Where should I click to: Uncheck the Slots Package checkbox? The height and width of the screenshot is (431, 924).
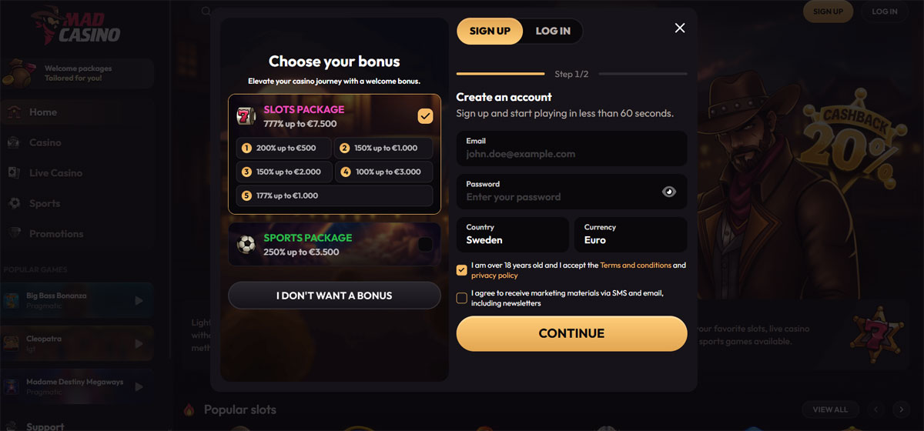coord(425,116)
